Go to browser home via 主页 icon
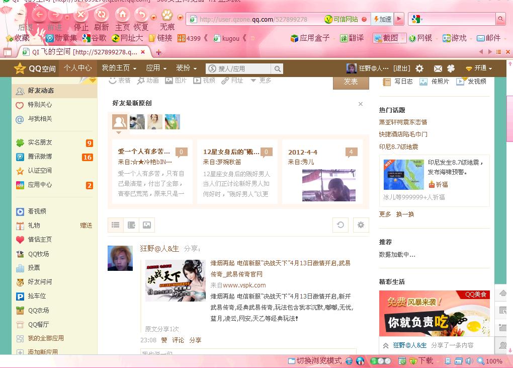The image size is (513, 368). [x=122, y=15]
